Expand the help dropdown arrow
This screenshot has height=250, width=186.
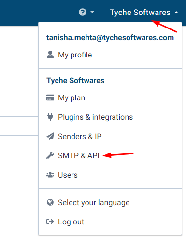[x=92, y=12]
